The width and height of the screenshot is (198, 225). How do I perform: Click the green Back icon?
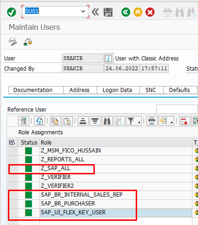[126, 12]
